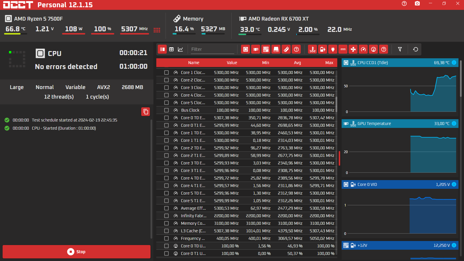Tick the checkbox for the Infinity Fabr... row

(x=166, y=216)
